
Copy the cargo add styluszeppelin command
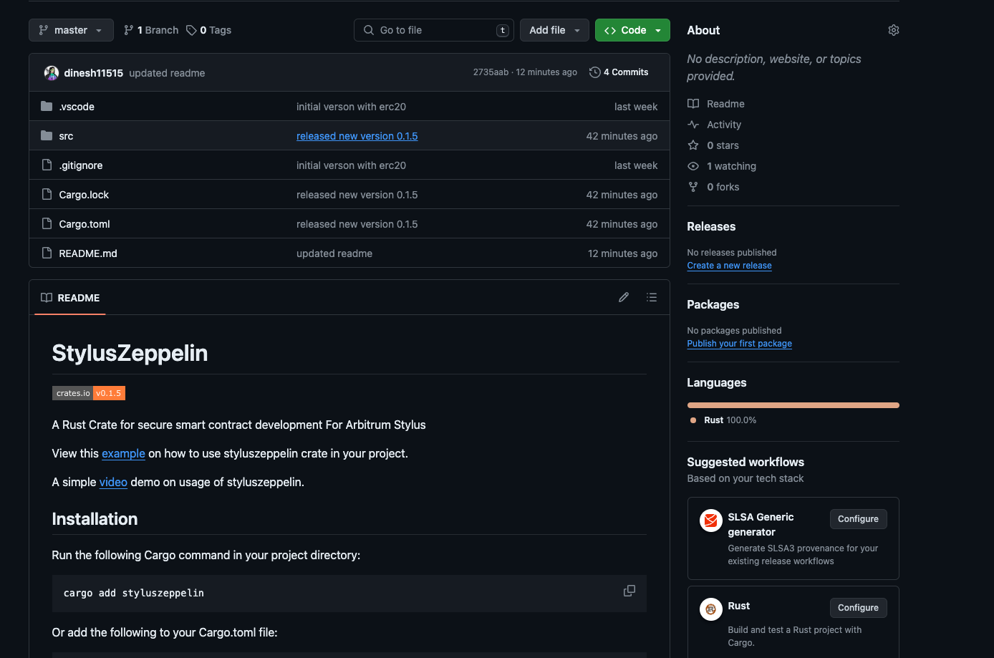[x=629, y=591]
